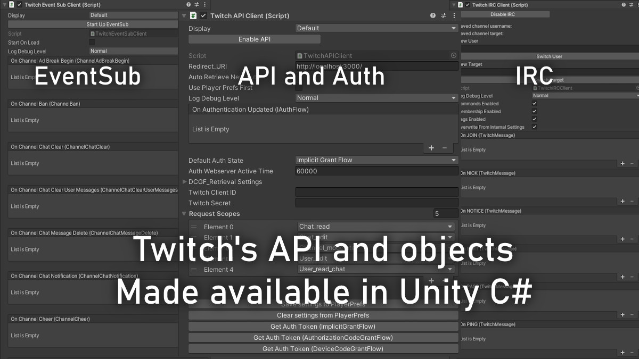Click Twitch Client ID field
Viewport: 639px width, 359px height.
[376, 193]
